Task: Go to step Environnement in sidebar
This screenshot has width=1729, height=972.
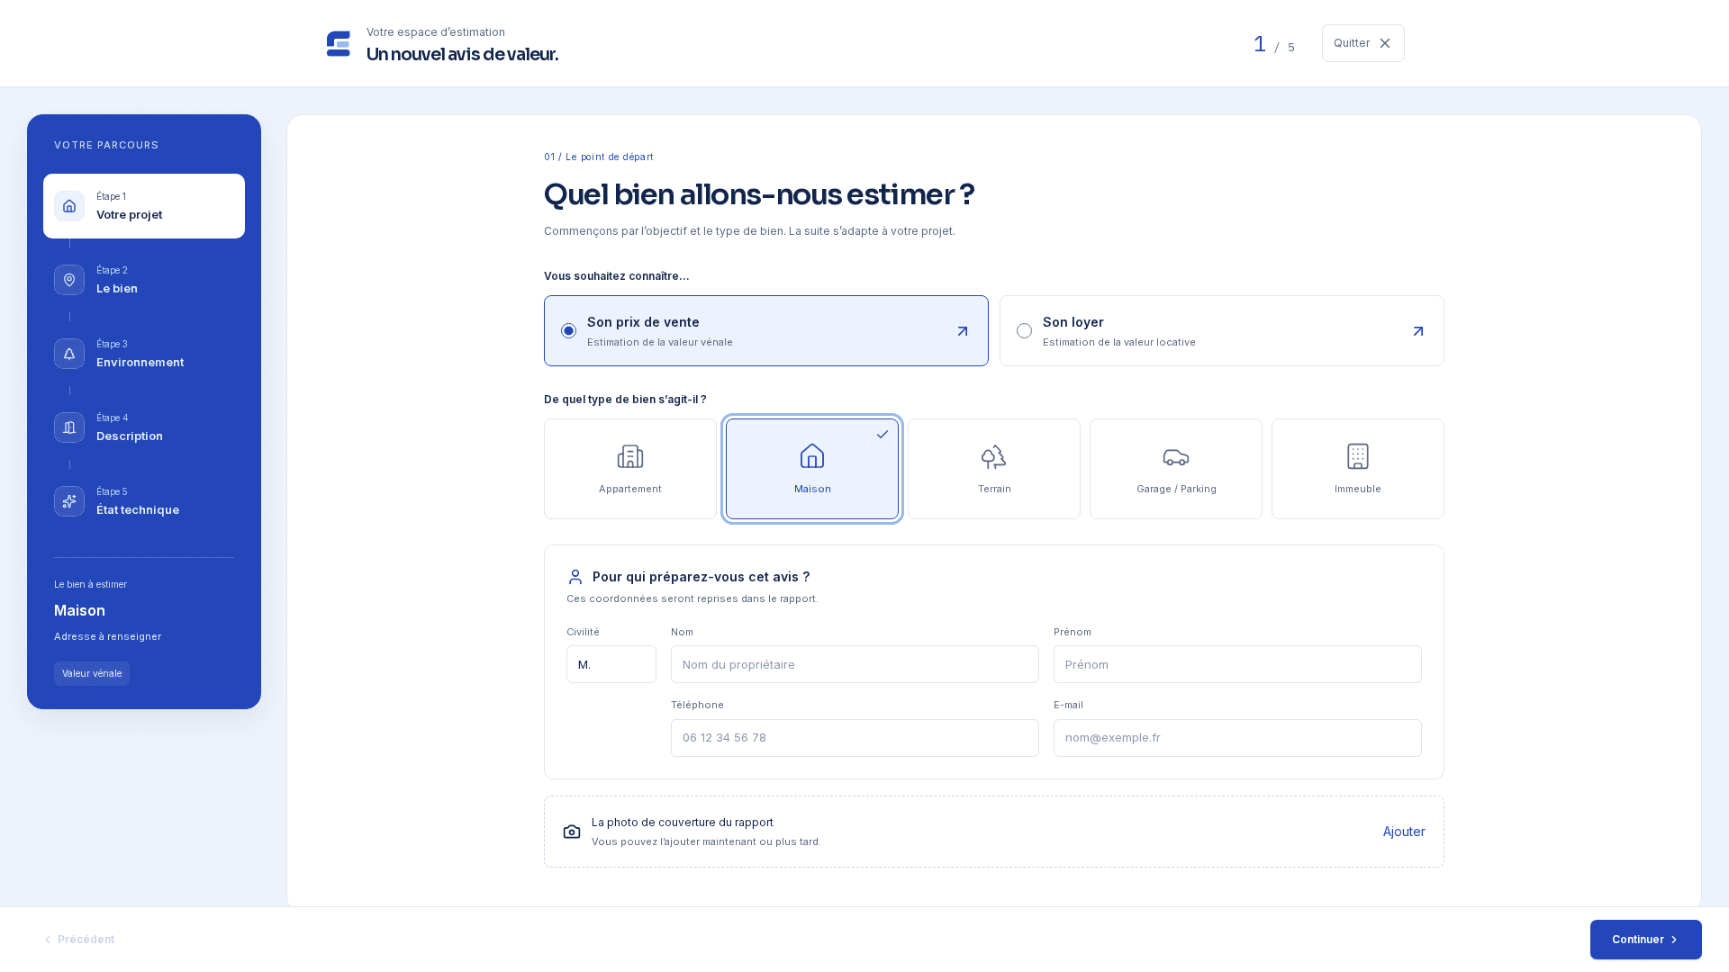Action: tap(144, 354)
